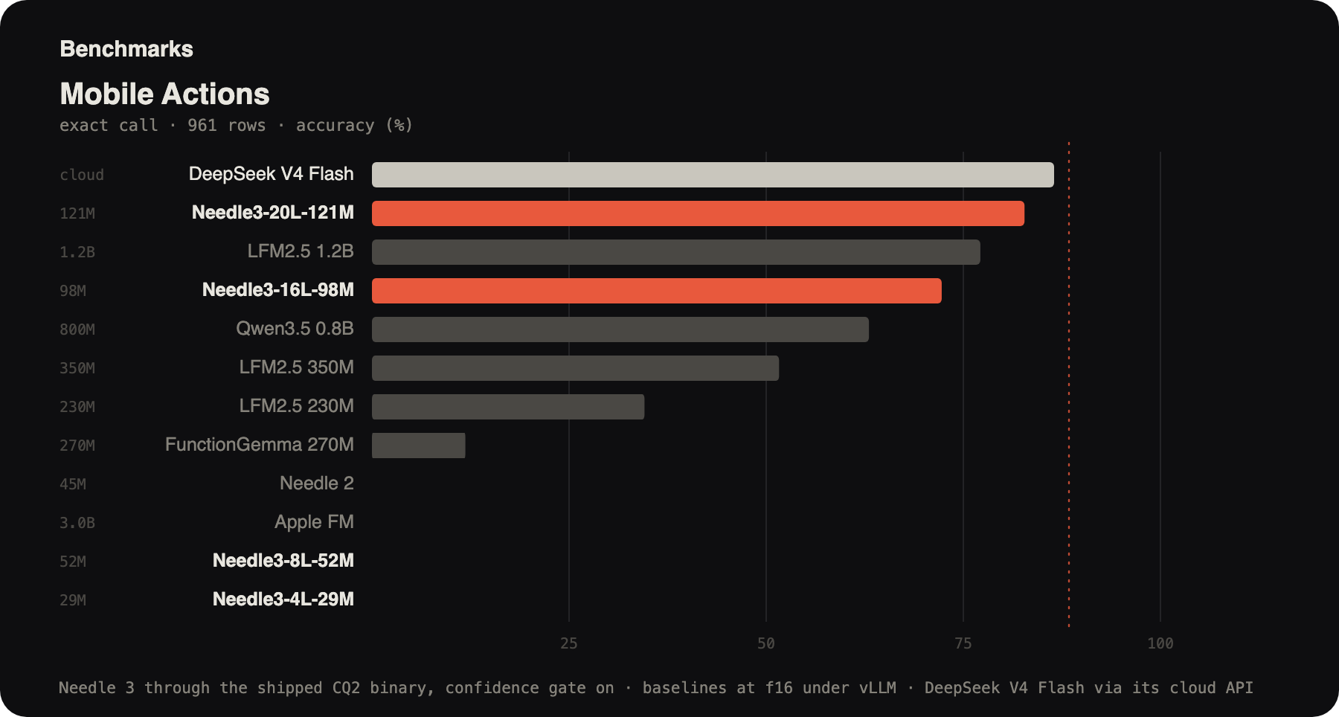Select the "Mobile Actions" chart title
Screen dimensions: 1339x717
[164, 94]
